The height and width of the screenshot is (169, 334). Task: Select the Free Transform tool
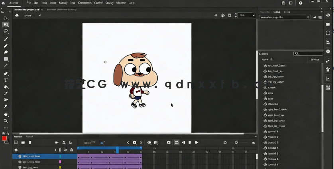[x=6, y=24]
